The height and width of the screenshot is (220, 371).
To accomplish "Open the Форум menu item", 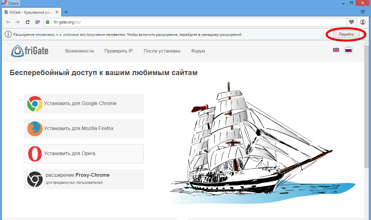I will coord(198,51).
